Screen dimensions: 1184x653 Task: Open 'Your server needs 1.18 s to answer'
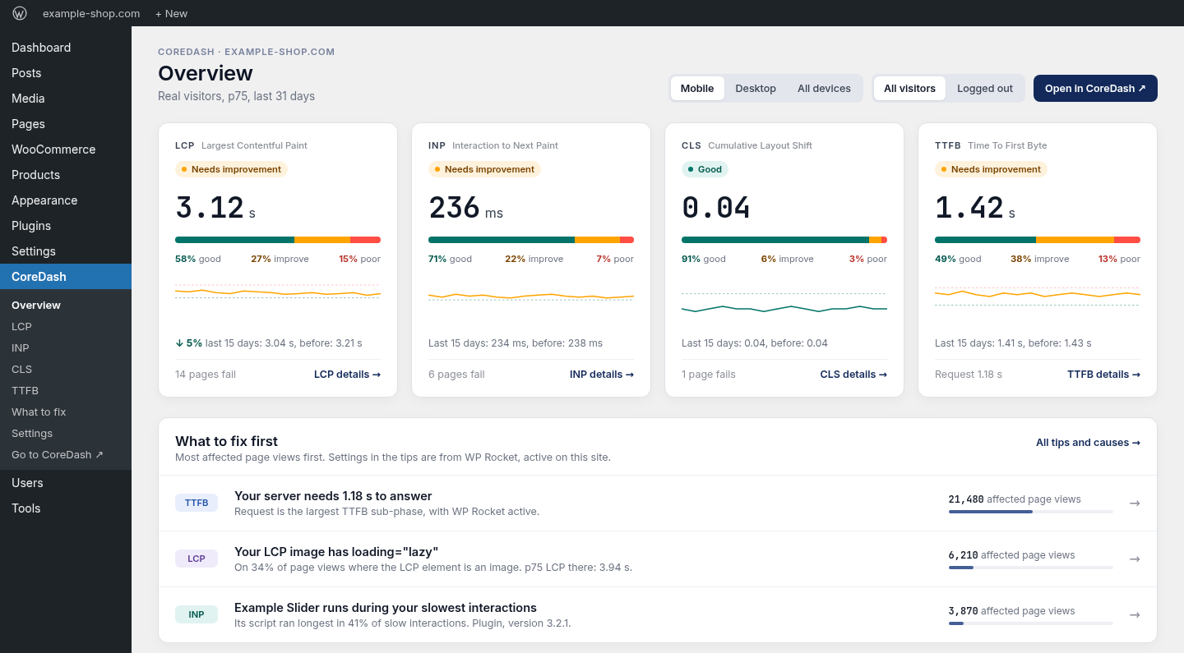coord(333,496)
